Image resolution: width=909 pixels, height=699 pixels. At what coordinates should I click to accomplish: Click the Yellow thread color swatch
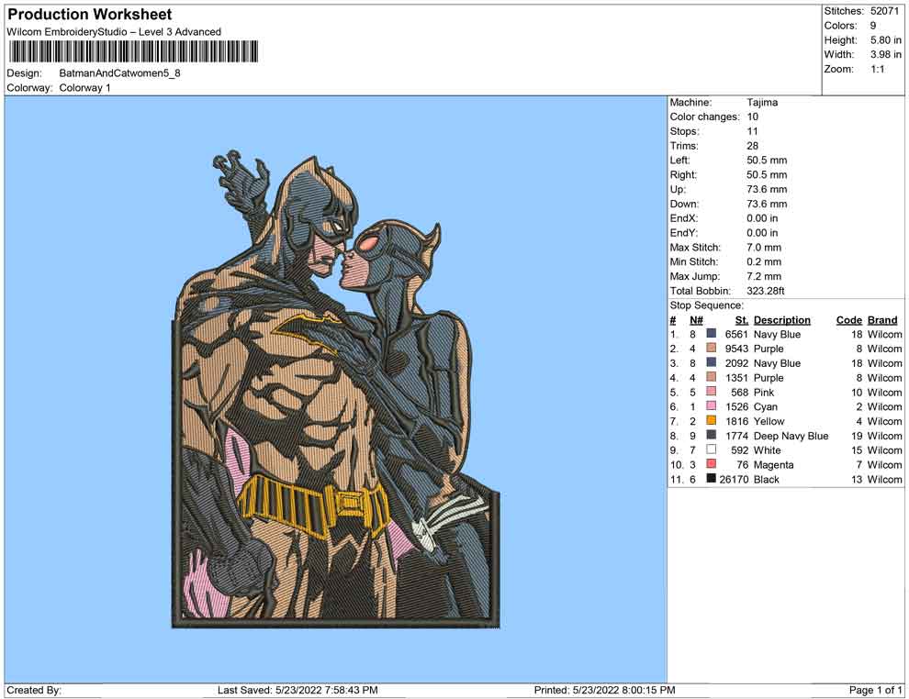tap(711, 421)
